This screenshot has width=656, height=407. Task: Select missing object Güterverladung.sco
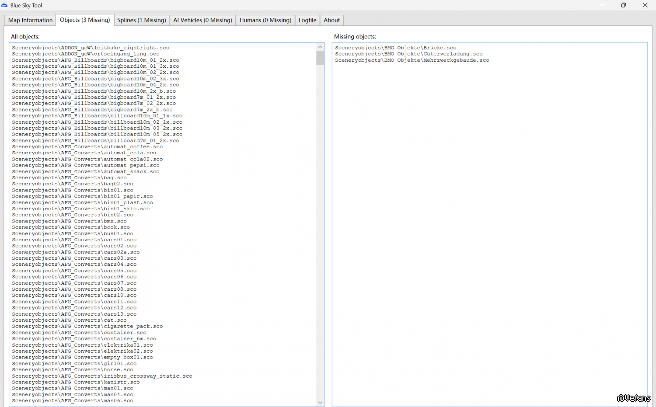tap(408, 54)
